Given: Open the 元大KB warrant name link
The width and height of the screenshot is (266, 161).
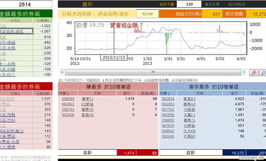Looking at the screenshot, I should click(190, 131).
